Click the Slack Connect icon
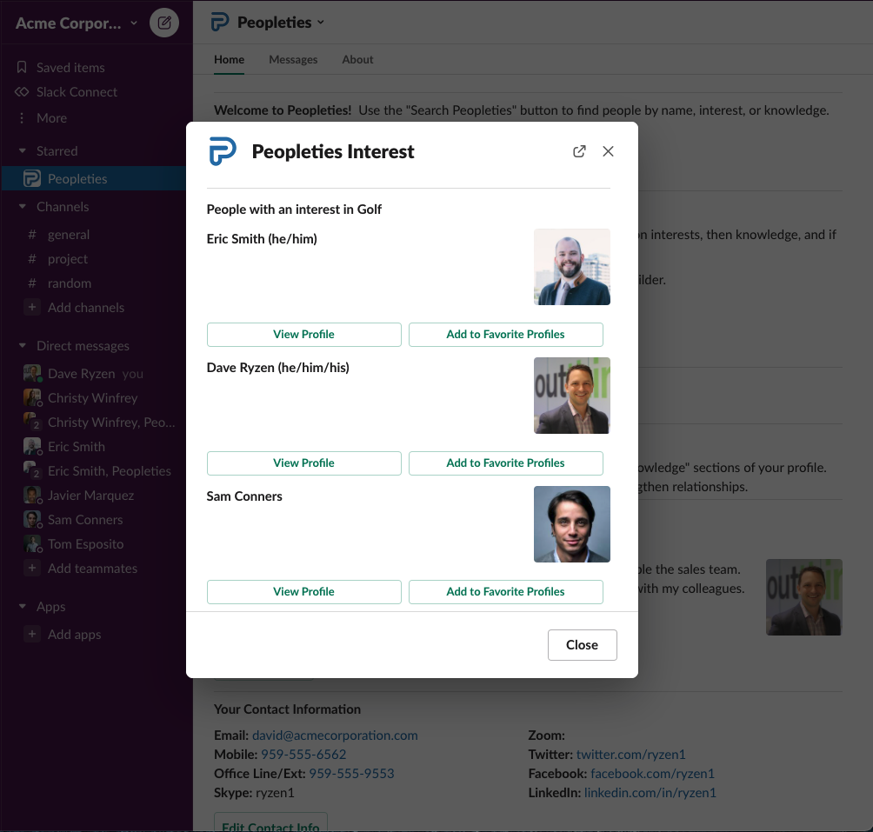The height and width of the screenshot is (832, 873). 22,92
